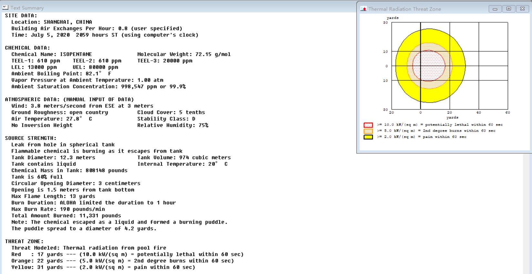
Task: Click 'Max Burn Rate: 190 pounds/min' line
Action: point(58,209)
